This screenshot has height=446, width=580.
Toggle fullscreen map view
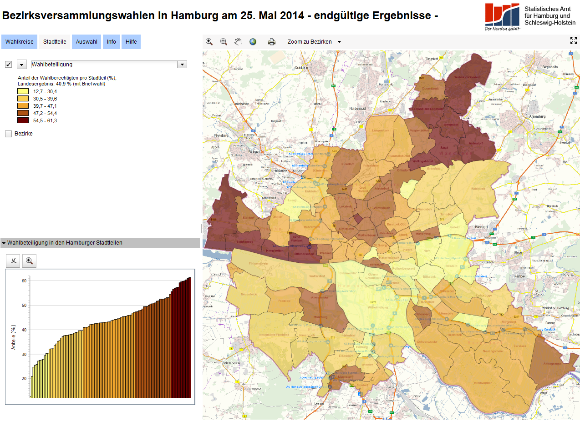coord(574,41)
